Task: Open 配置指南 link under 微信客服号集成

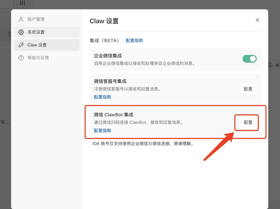Action: (102, 97)
